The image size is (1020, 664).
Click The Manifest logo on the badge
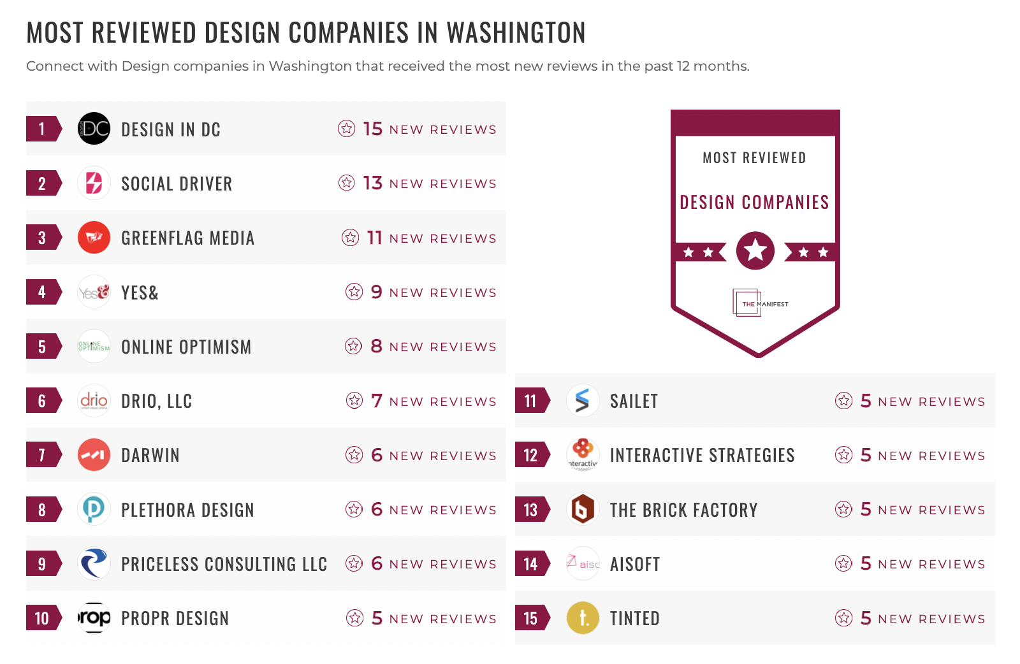click(x=760, y=303)
